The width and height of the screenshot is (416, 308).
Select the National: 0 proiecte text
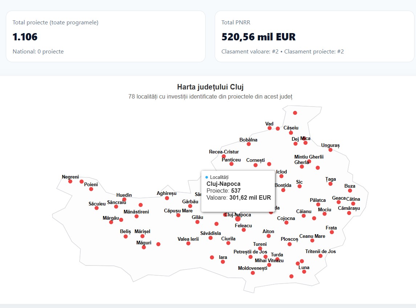38,51
